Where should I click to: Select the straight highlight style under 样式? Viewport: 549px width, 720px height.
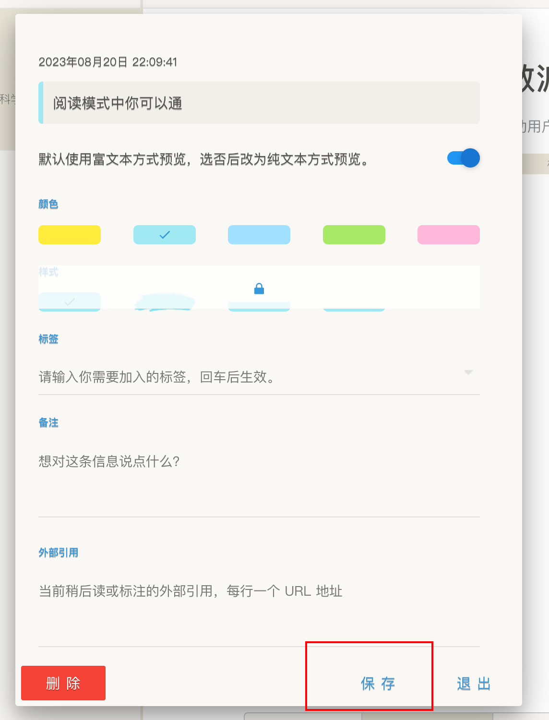point(69,301)
